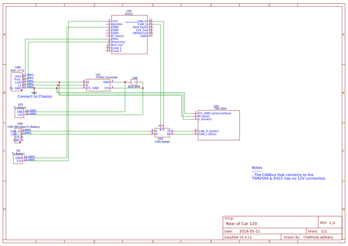Screen dimensions: 348x246
Task: Click the chathula.adikary drawn-by text
Action: coord(318,237)
